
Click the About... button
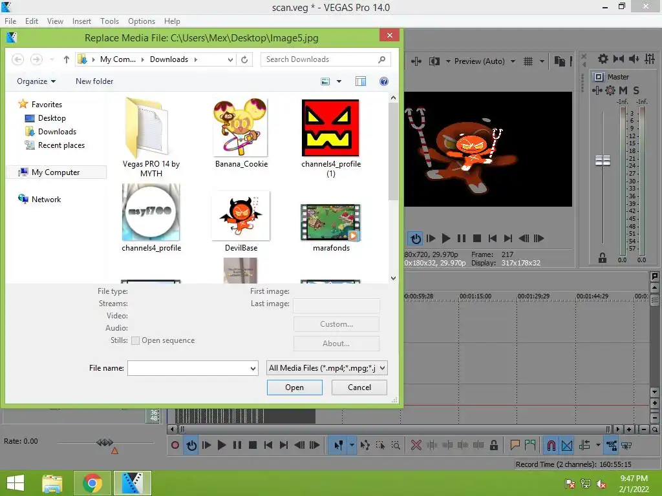tap(336, 344)
